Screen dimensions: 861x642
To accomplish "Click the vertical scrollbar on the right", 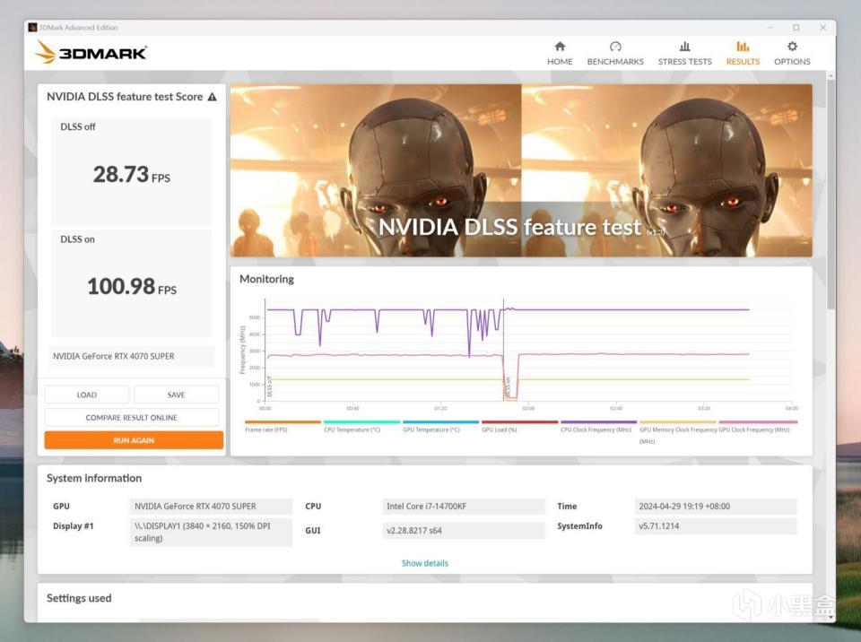I will [x=831, y=192].
